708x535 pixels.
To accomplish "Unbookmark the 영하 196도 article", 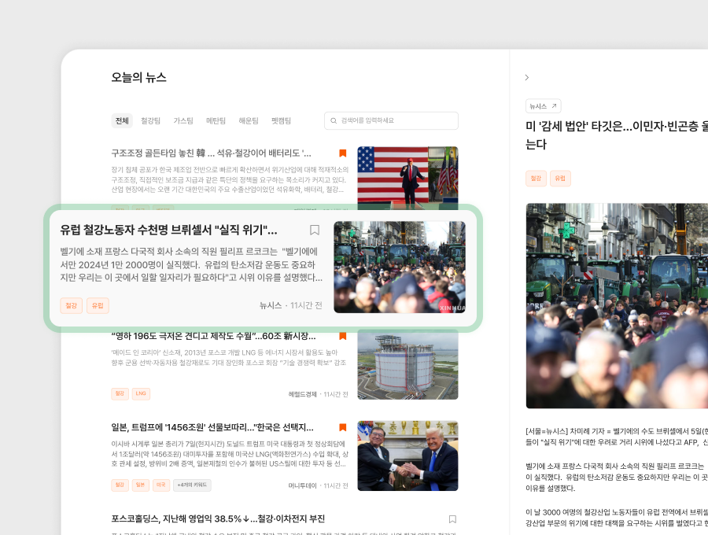I will [x=342, y=336].
